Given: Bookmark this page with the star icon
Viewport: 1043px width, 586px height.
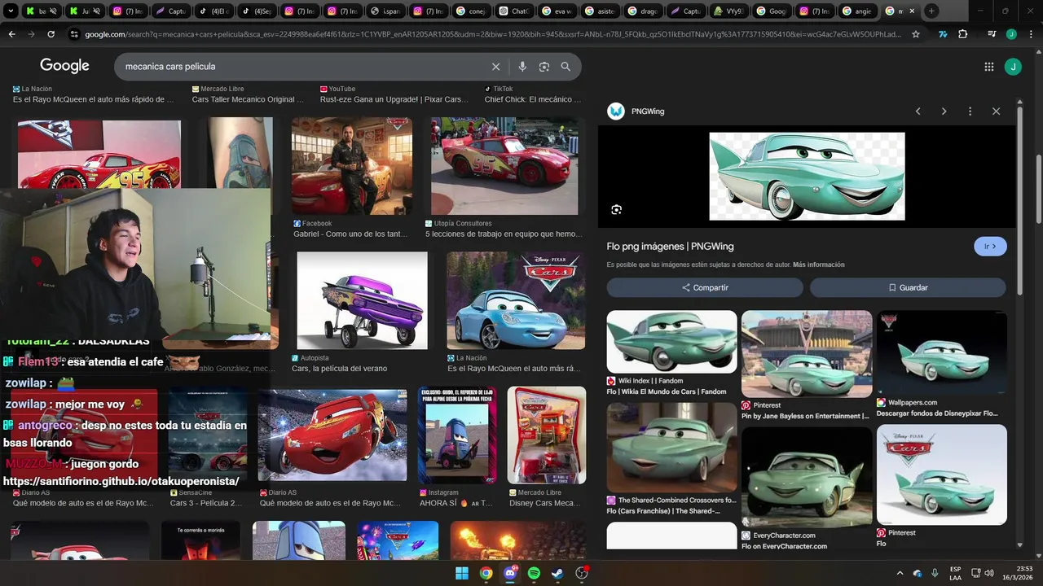Looking at the screenshot, I should tap(916, 34).
